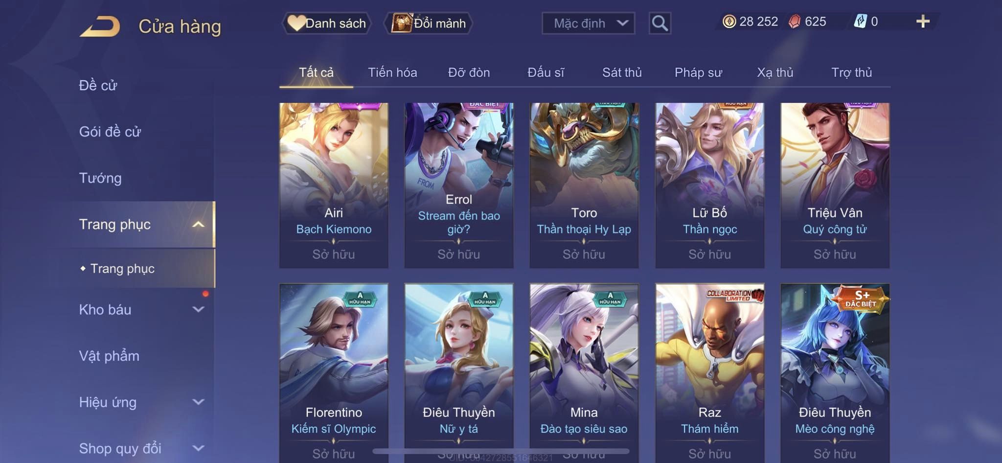Screen dimensions: 1002x463
Task: Open the search magnifier icon
Action: [660, 23]
